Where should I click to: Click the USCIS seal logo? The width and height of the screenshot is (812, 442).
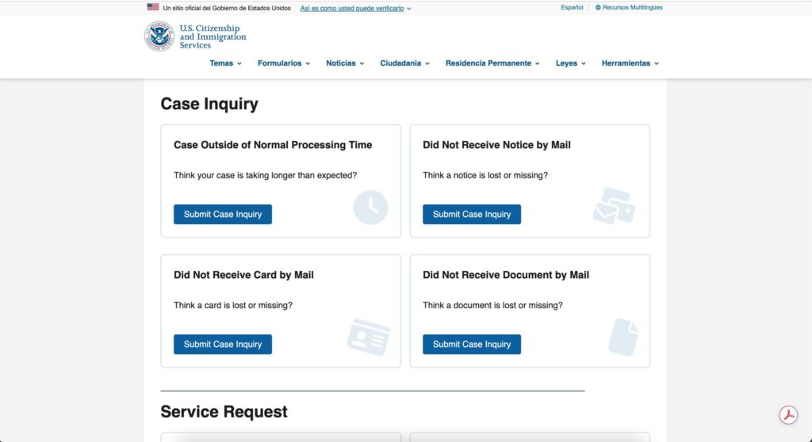tap(159, 36)
